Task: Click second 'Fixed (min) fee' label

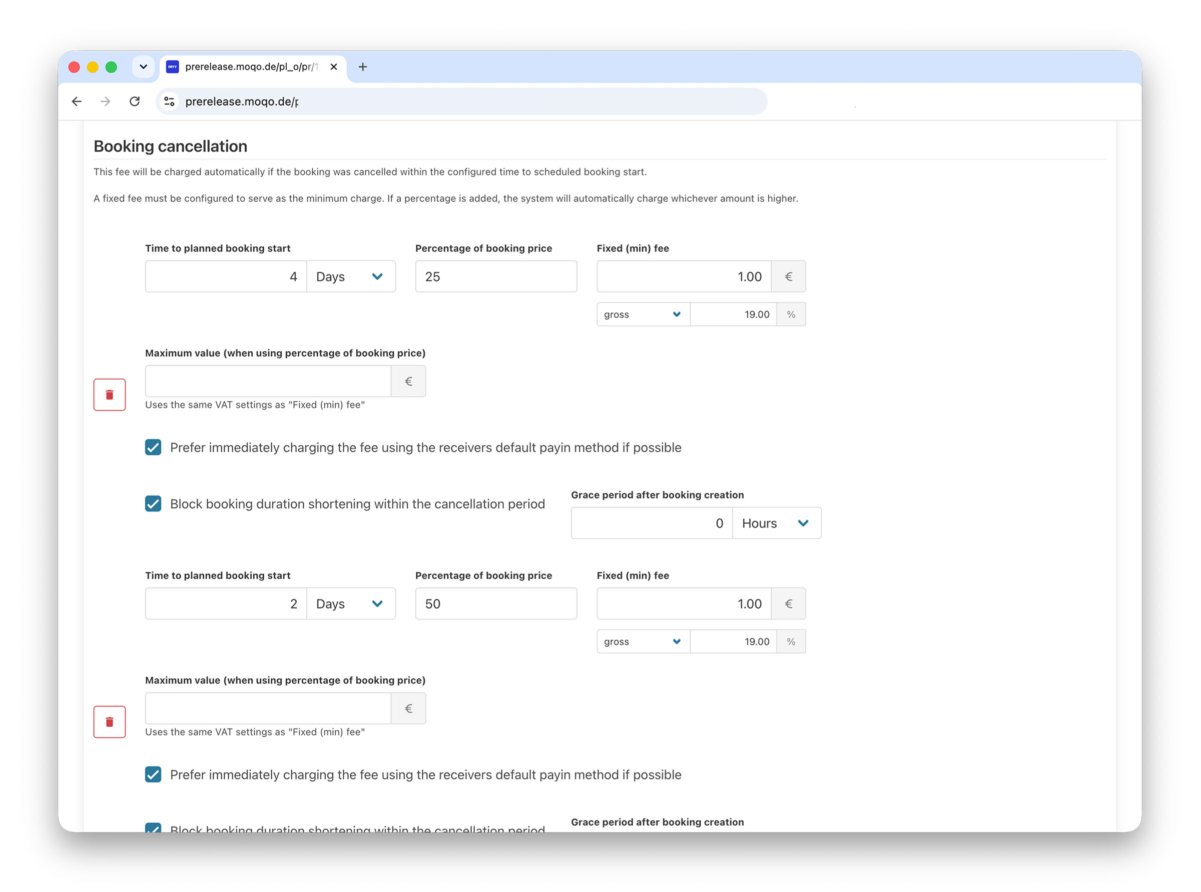Action: 633,575
